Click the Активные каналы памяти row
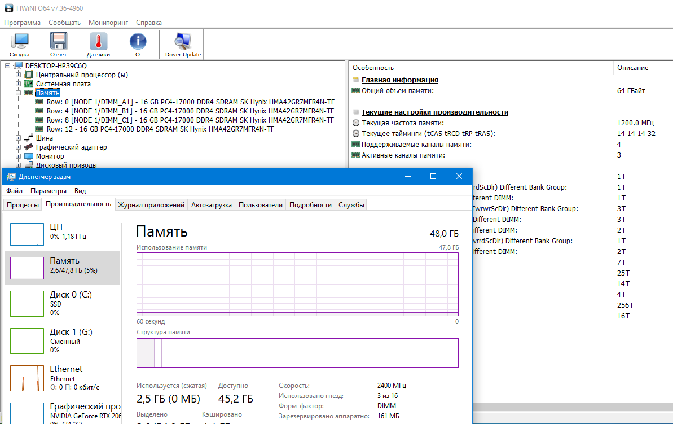The height and width of the screenshot is (424, 673). coord(511,155)
